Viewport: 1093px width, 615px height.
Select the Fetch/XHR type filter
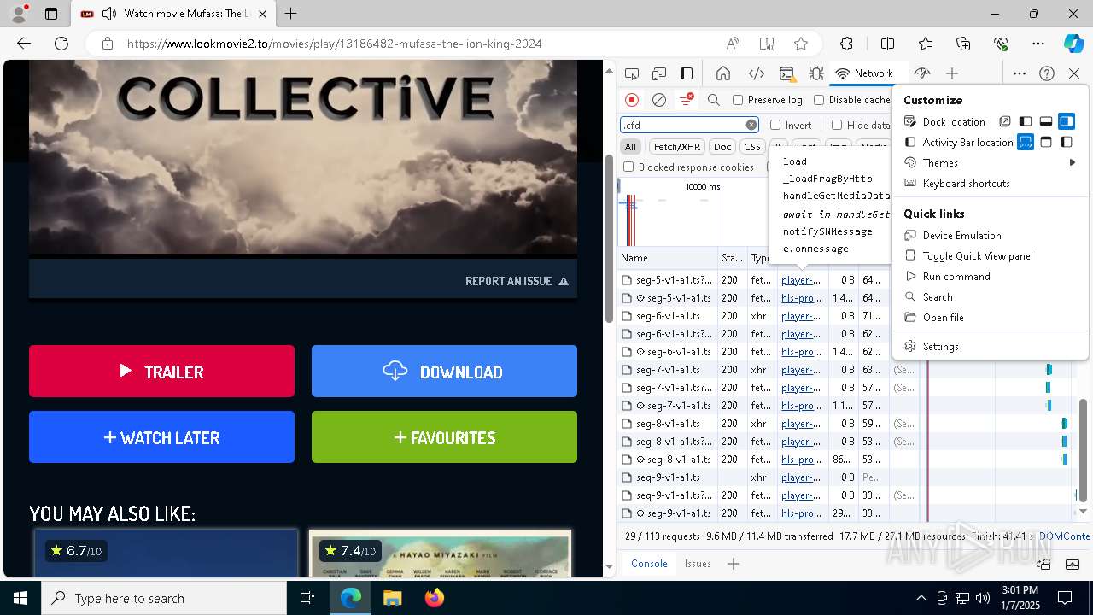677,147
